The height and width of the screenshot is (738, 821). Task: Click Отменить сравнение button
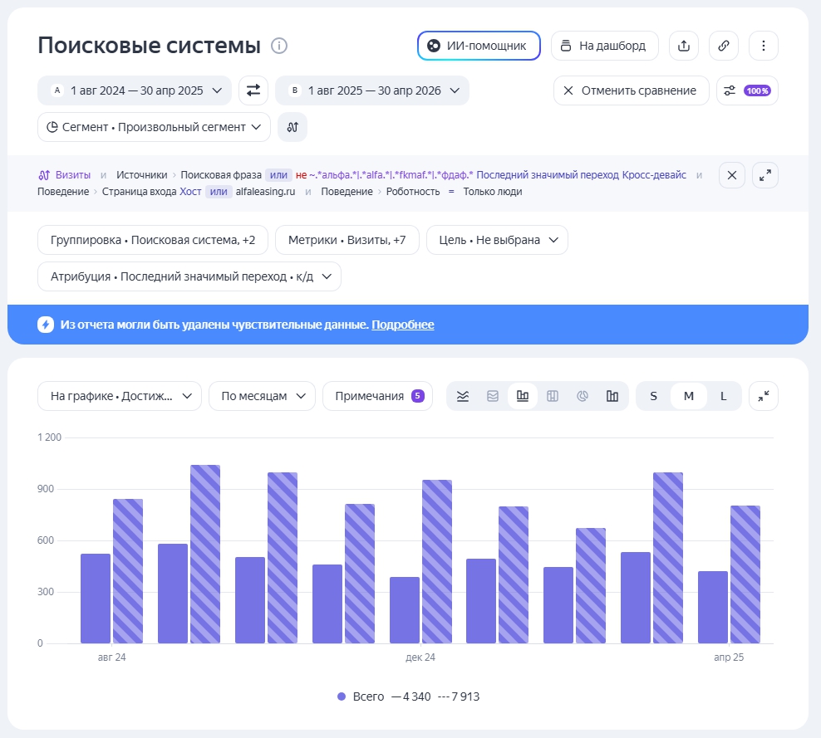tap(631, 90)
